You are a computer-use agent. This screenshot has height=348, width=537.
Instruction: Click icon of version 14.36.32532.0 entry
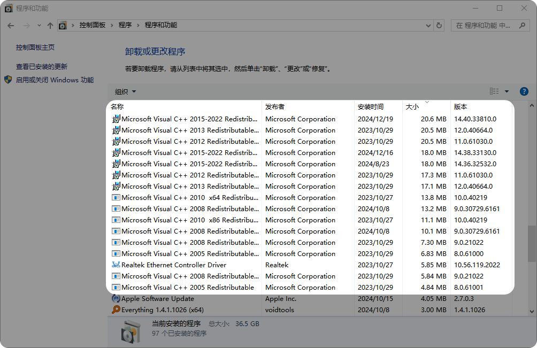click(116, 164)
